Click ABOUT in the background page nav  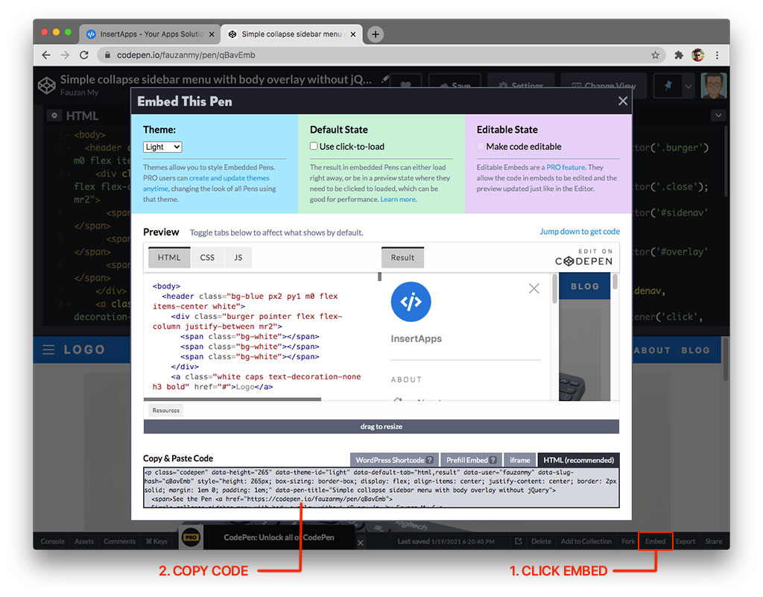click(x=652, y=350)
